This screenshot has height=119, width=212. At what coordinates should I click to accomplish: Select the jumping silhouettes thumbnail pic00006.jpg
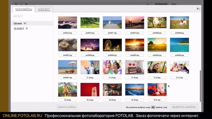tap(90, 45)
